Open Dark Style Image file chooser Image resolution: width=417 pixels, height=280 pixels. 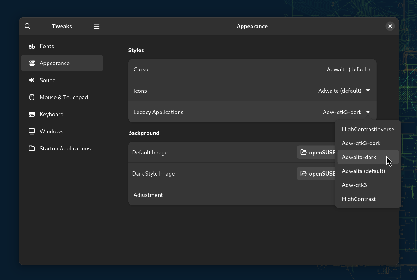coord(316,174)
